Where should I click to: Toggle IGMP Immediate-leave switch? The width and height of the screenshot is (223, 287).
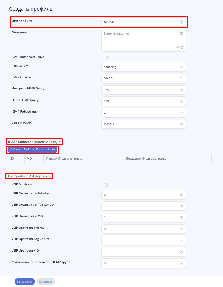pyautogui.click(x=106, y=57)
